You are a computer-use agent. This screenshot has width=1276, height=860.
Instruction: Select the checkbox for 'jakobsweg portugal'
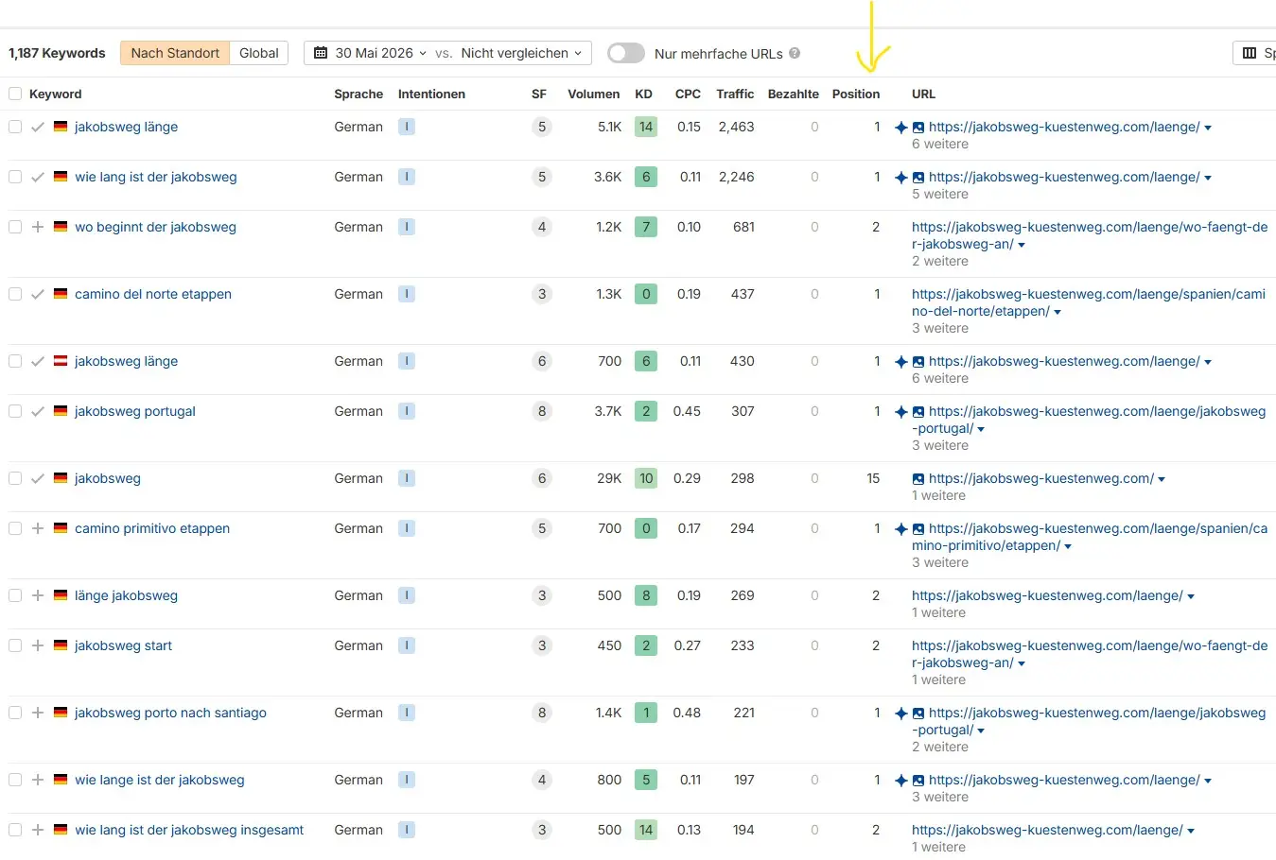15,411
